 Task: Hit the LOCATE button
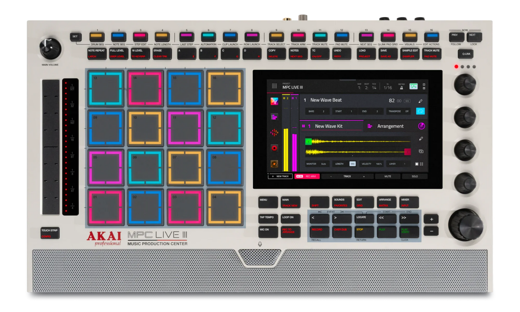pyautogui.click(x=364, y=219)
